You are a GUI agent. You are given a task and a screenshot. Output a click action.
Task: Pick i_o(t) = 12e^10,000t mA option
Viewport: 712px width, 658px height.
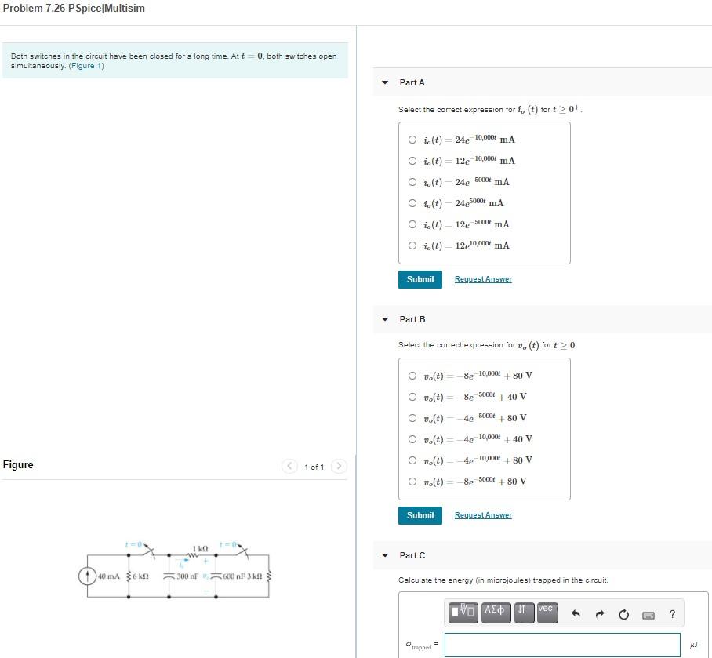pos(412,245)
